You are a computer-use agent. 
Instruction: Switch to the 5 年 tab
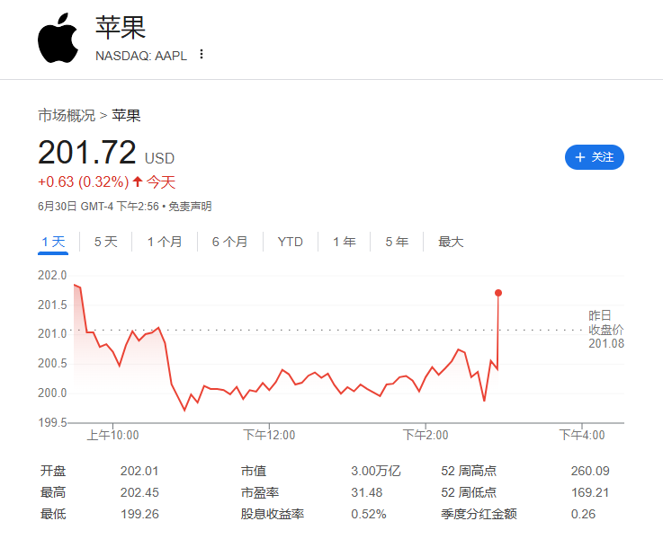tap(397, 242)
